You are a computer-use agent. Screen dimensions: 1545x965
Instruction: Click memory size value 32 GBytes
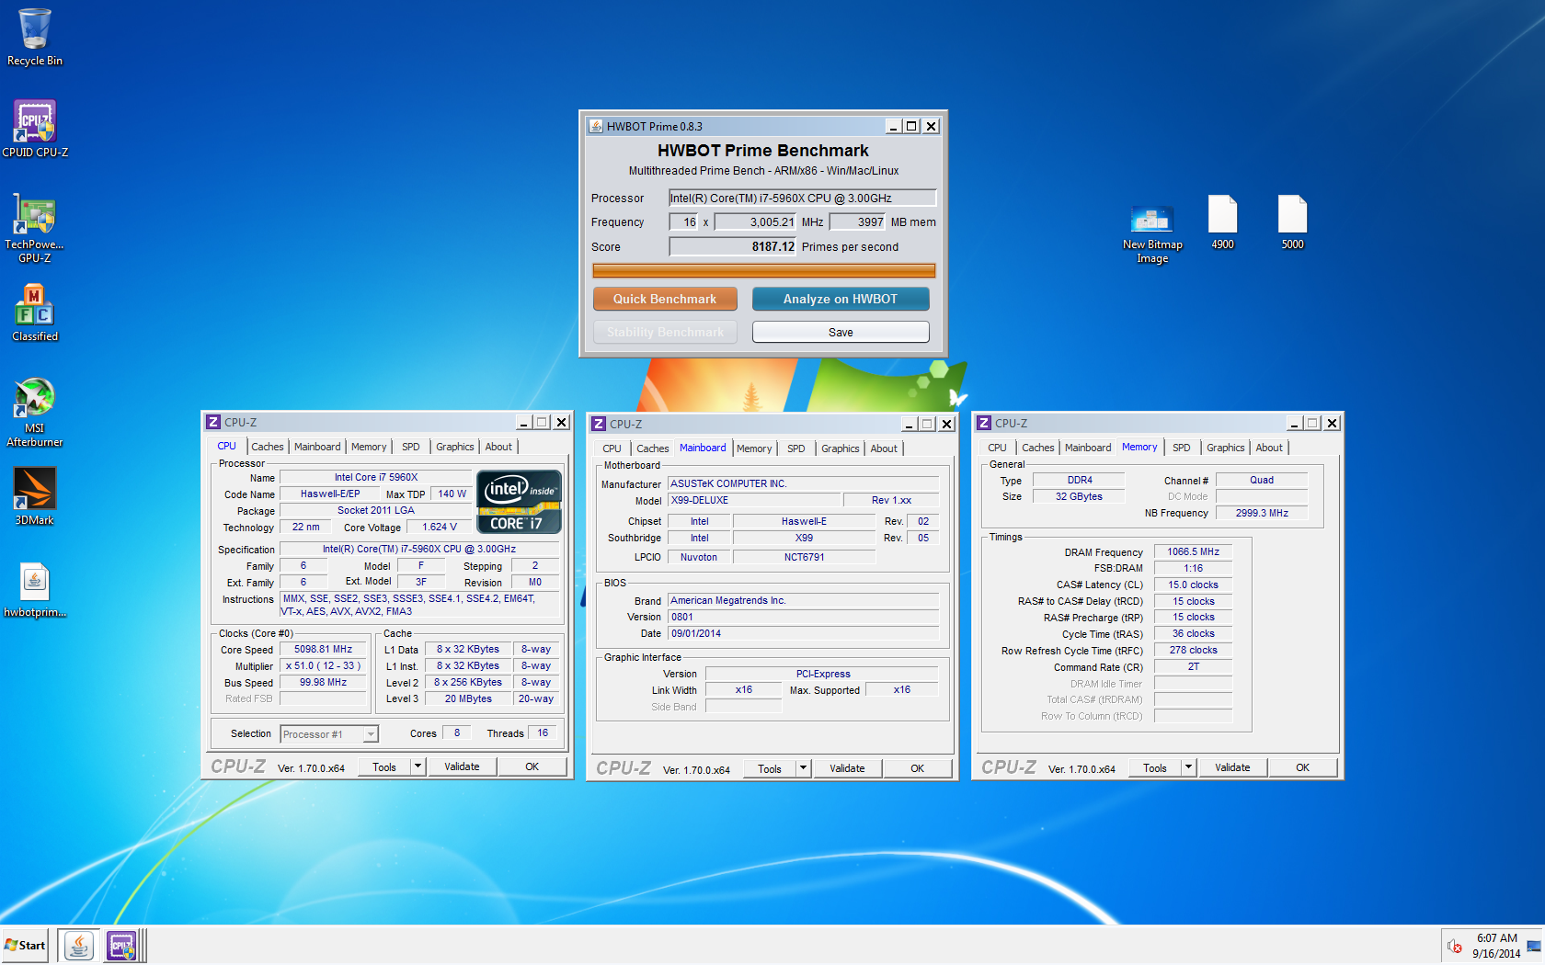(x=1079, y=496)
